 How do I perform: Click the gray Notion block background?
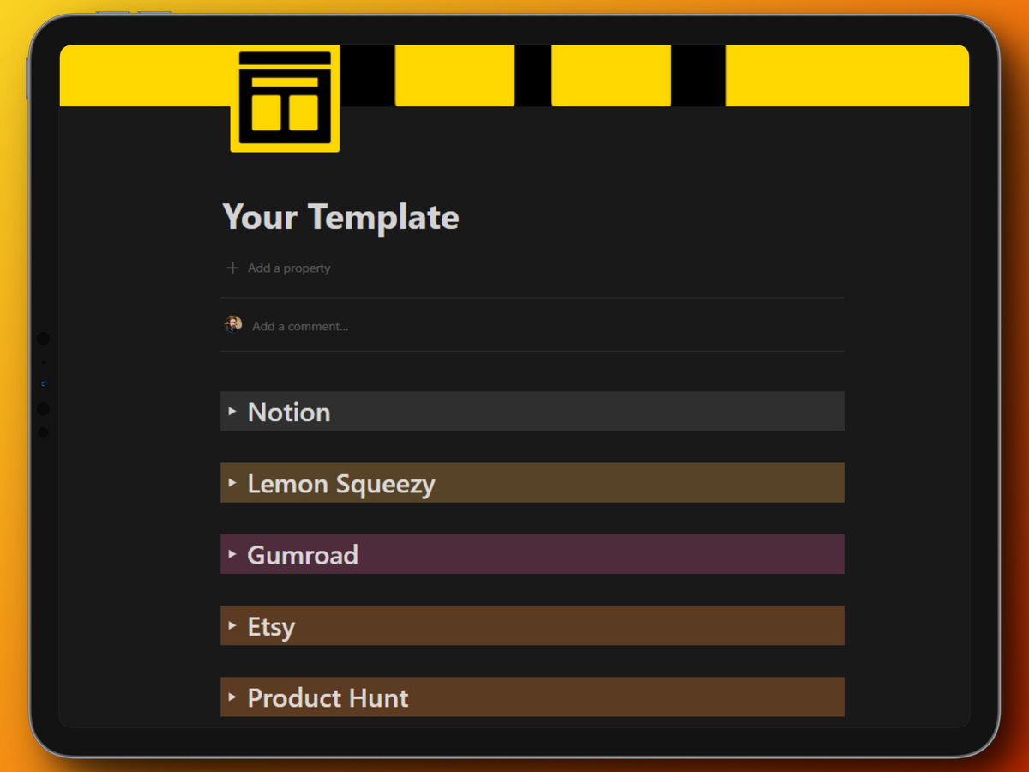(x=600, y=412)
